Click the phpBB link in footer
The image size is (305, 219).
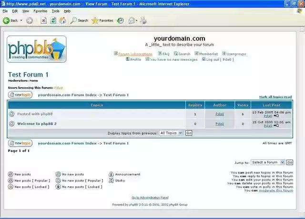tap(133, 204)
